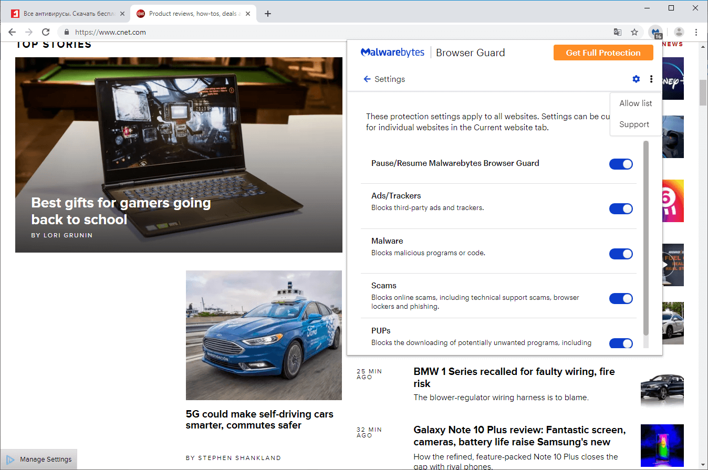Reload the page with the refresh icon
Image resolution: width=708 pixels, height=470 pixels.
46,32
